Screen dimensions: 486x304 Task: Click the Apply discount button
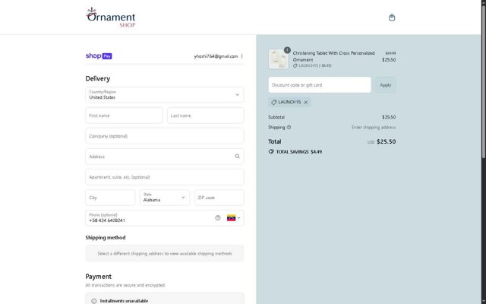click(386, 84)
